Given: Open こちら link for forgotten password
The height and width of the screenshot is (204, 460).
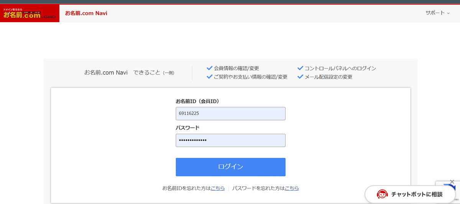Looking at the screenshot, I should pyautogui.click(x=292, y=188).
